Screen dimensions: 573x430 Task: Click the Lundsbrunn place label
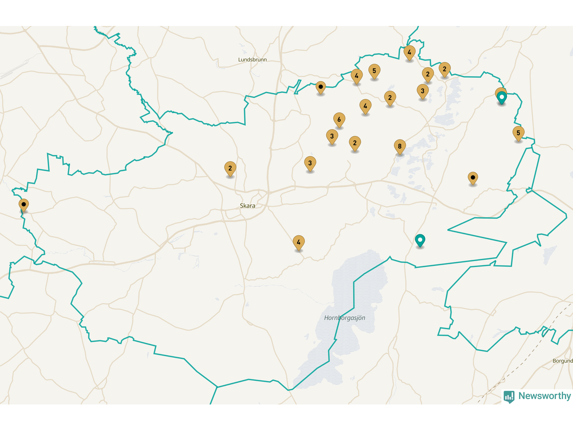pos(252,60)
